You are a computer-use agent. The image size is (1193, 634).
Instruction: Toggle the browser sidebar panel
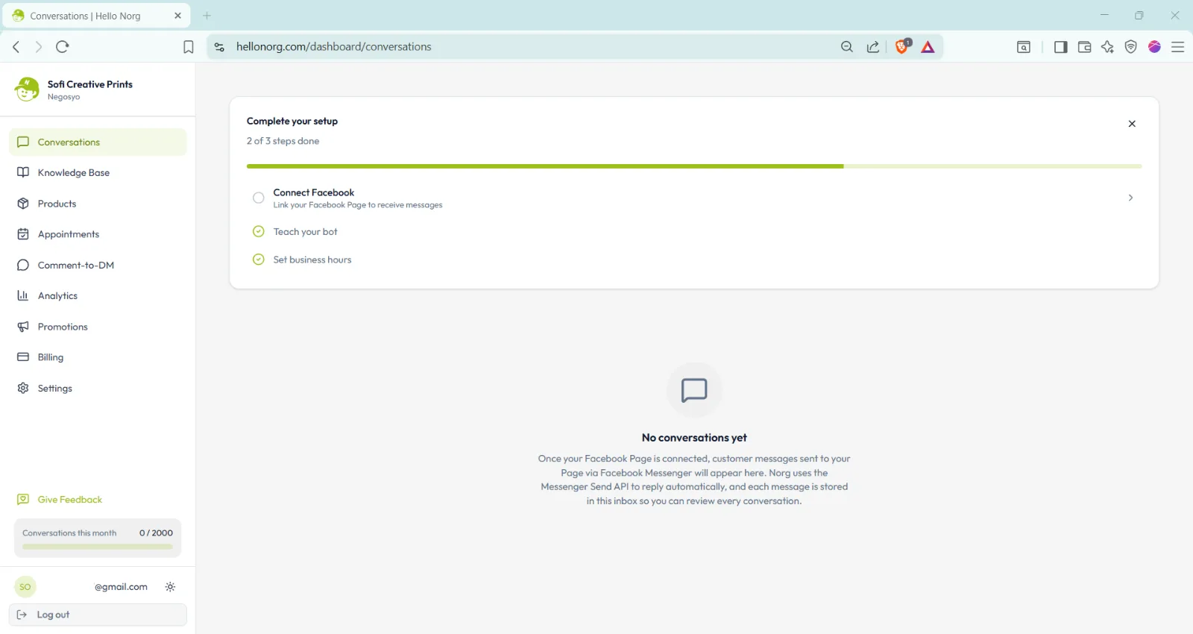pos(1060,47)
